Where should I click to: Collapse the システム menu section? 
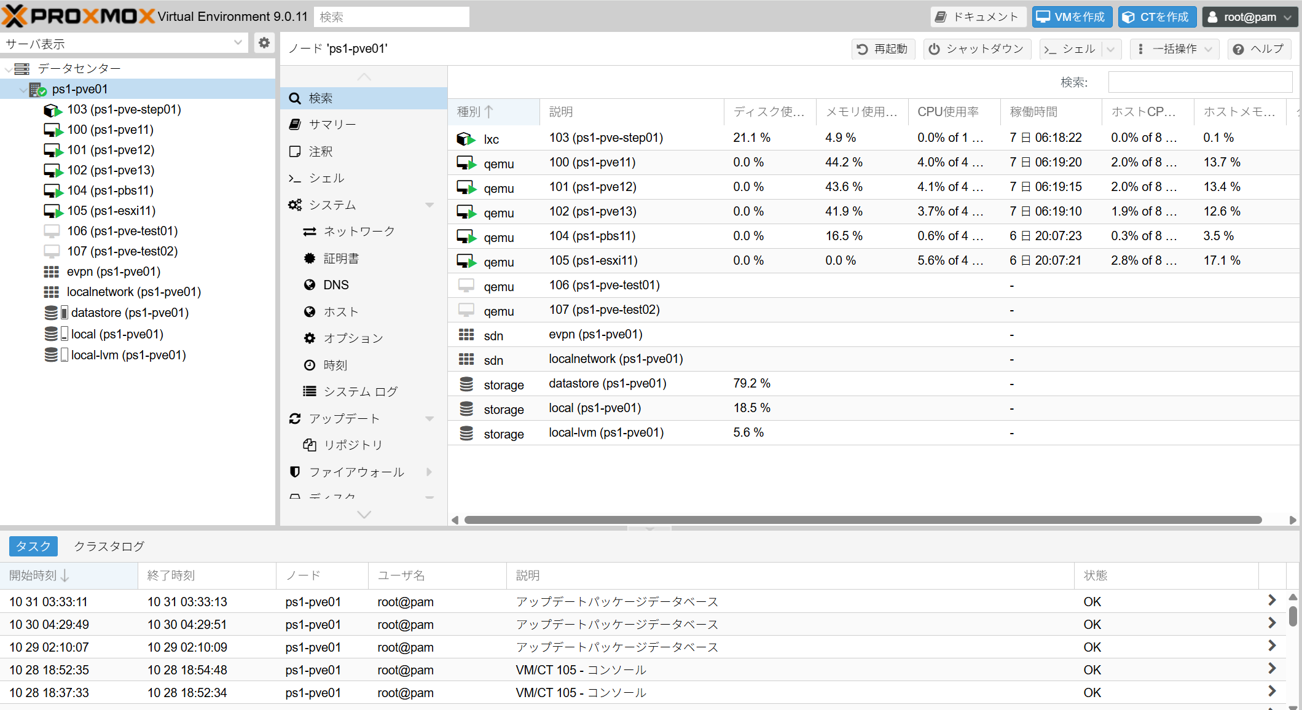coord(429,205)
